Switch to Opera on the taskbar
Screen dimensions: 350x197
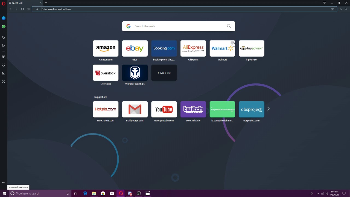tap(121, 193)
